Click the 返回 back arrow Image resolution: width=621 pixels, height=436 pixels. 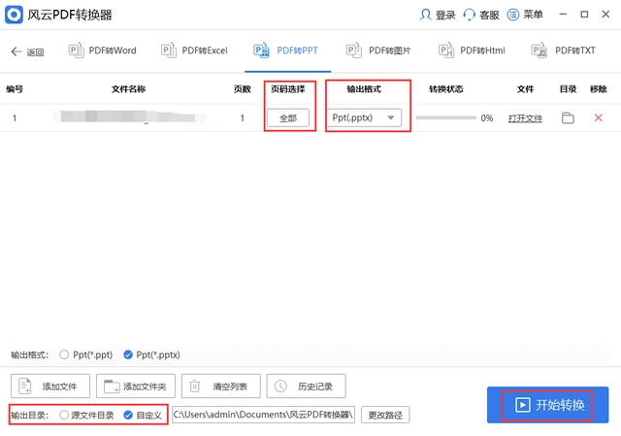point(16,51)
